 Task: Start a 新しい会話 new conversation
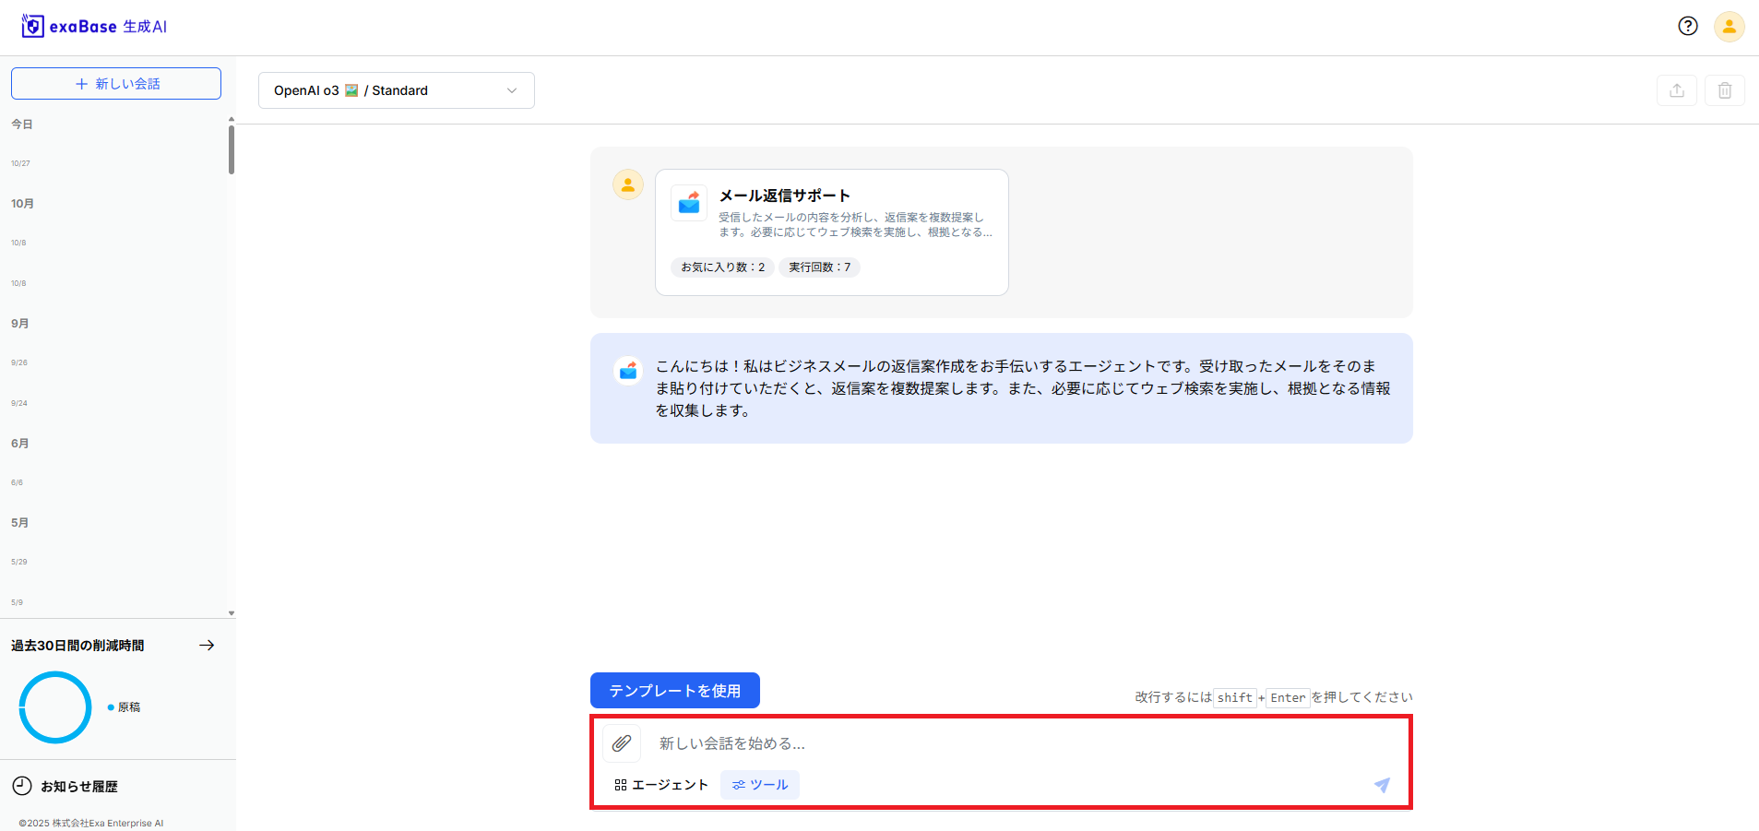tap(116, 83)
